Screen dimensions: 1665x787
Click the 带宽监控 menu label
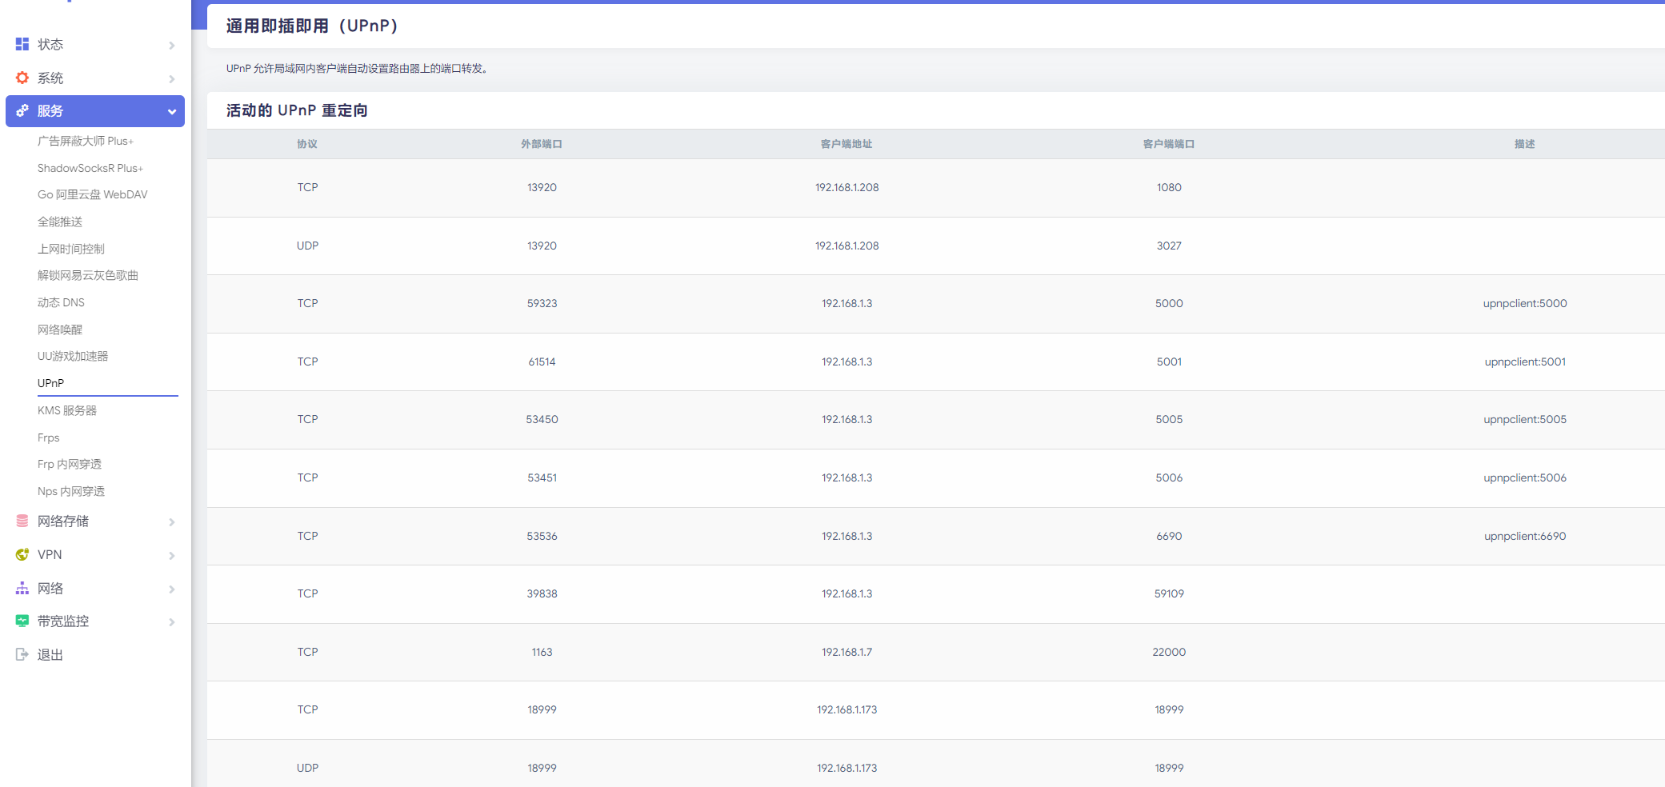pyautogui.click(x=63, y=621)
